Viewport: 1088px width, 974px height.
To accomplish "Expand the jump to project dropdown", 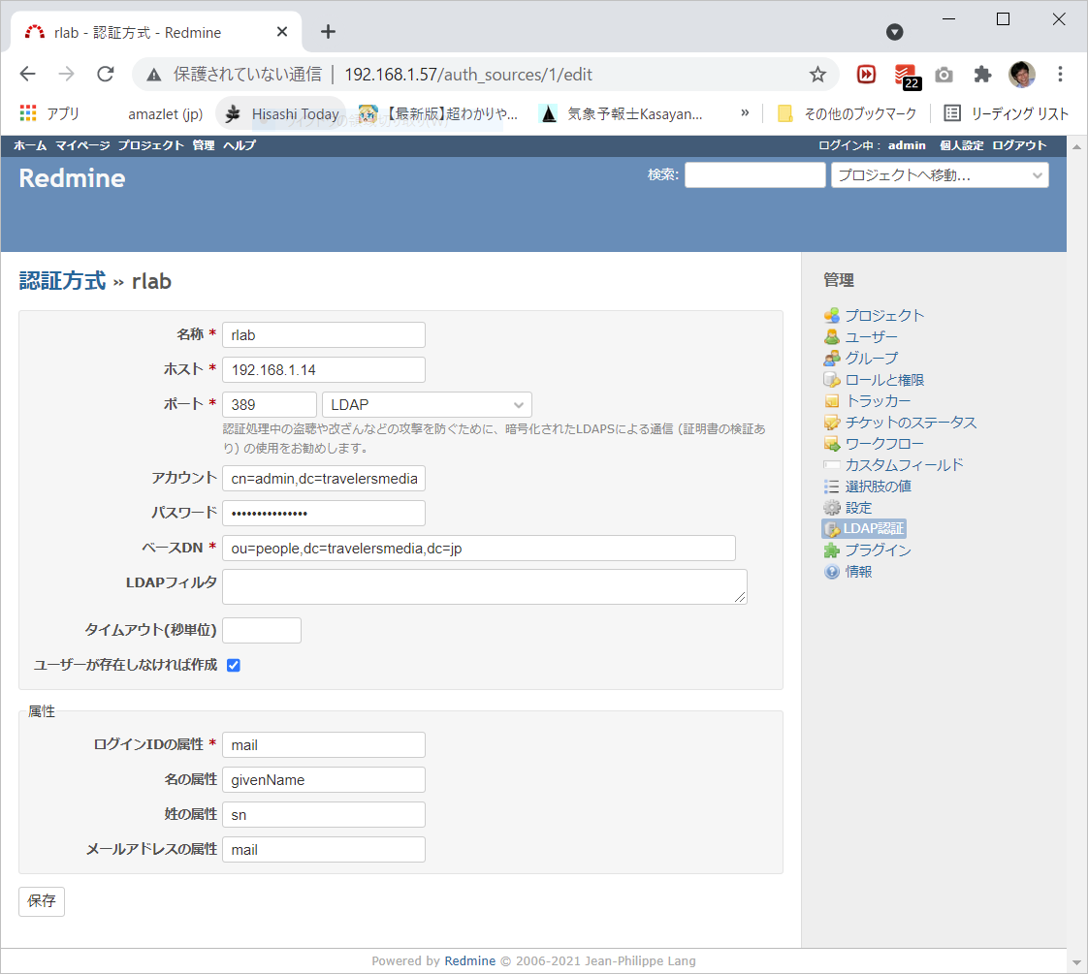I will pyautogui.click(x=940, y=175).
